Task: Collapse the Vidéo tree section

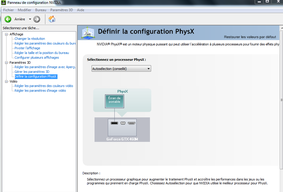Action: 7,81
